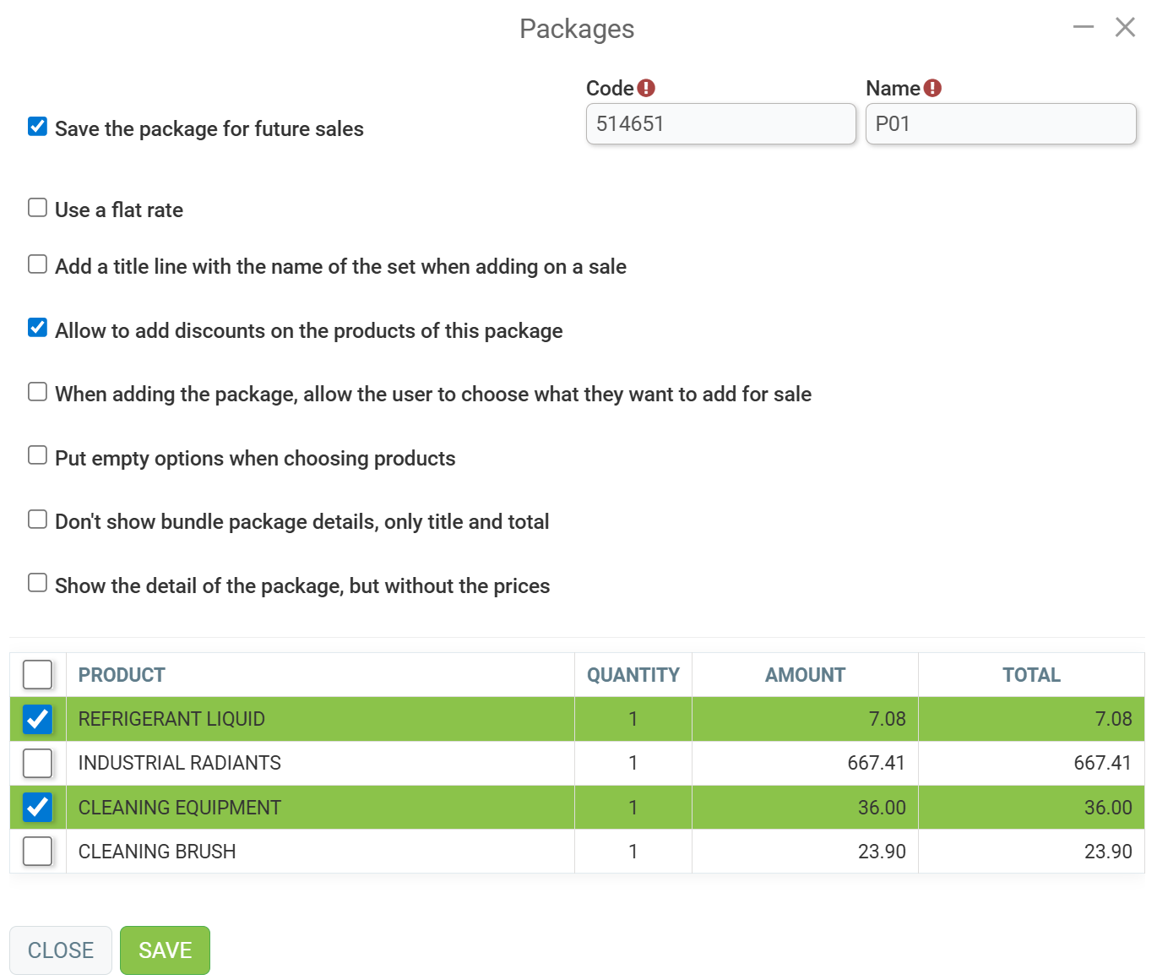Select the CLEANING BRUSH row checkbox

(x=37, y=851)
